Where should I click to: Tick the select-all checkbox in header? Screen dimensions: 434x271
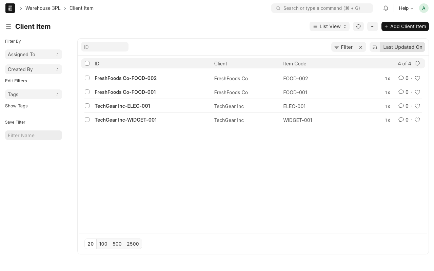(87, 63)
